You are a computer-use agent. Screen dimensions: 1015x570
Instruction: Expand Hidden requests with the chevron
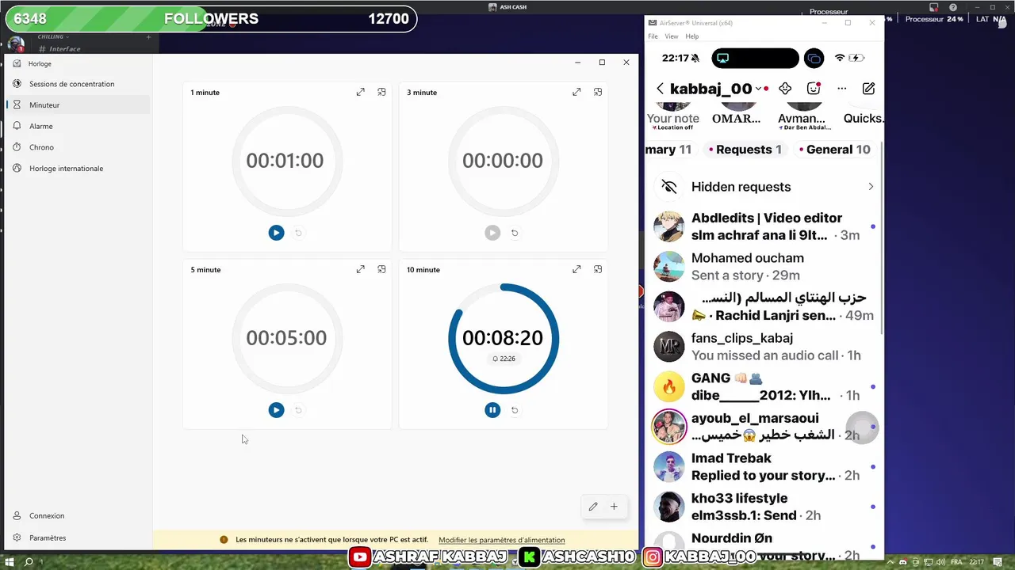[x=871, y=187]
